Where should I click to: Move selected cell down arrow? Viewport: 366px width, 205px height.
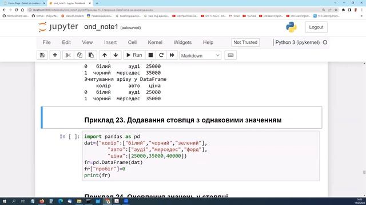(x=116, y=55)
